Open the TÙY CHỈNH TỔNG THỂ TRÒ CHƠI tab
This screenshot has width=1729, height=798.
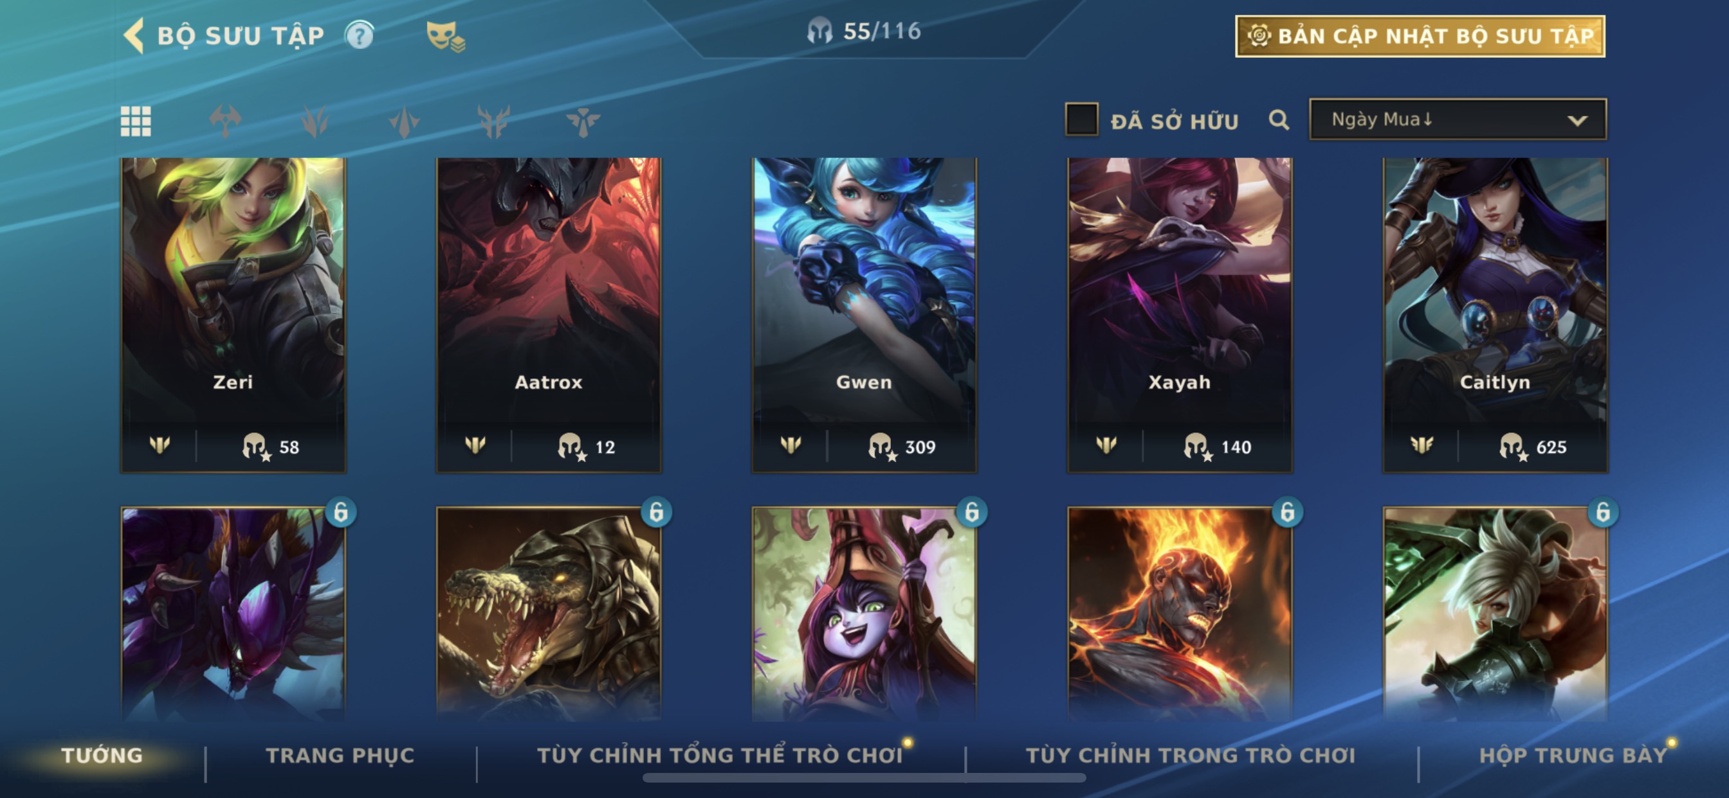click(720, 755)
